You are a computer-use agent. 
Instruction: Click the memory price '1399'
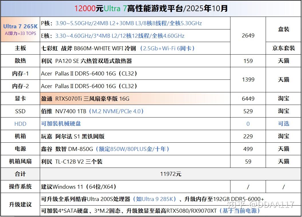pos(248,79)
